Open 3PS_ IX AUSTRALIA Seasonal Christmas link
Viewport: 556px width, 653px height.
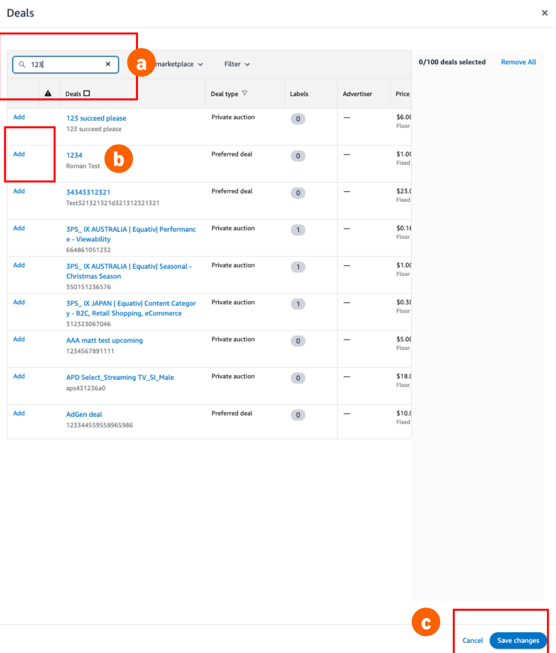(129, 271)
